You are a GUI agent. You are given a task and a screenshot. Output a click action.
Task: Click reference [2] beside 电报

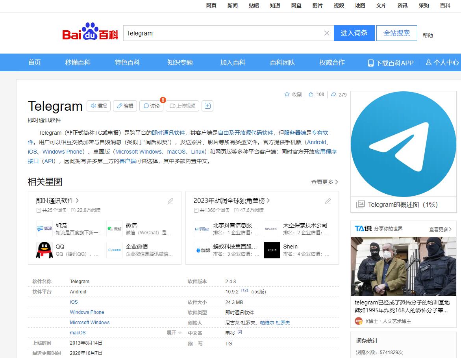(240, 332)
